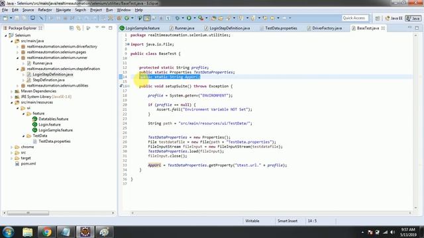Switch to Java perspective
This screenshot has height=238, width=424.
point(413,19)
